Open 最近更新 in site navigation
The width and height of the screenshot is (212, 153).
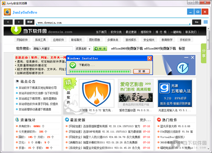pos(131,32)
